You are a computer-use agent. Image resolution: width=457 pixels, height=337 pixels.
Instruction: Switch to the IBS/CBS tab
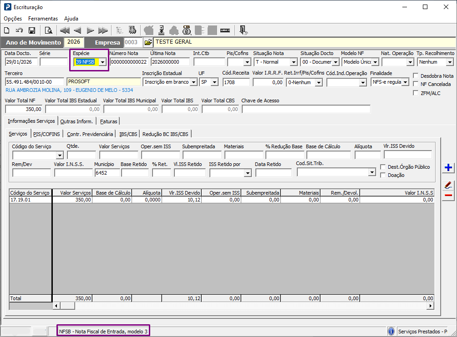click(128, 134)
